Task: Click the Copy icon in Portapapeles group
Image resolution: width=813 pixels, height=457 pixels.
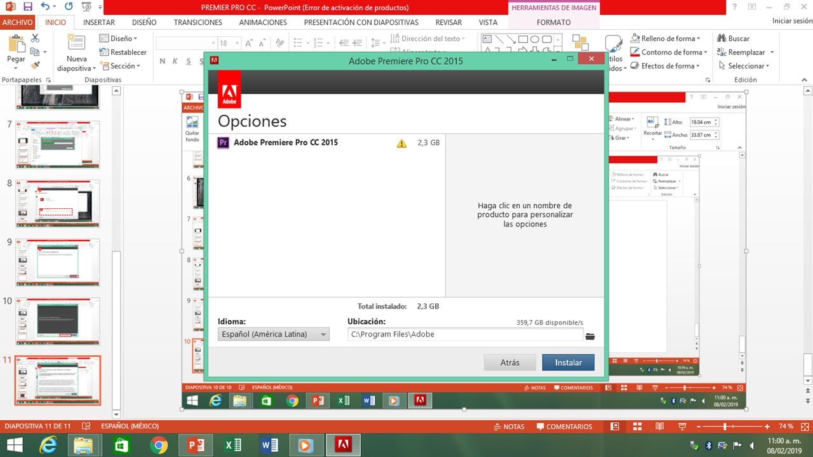Action: 35,52
